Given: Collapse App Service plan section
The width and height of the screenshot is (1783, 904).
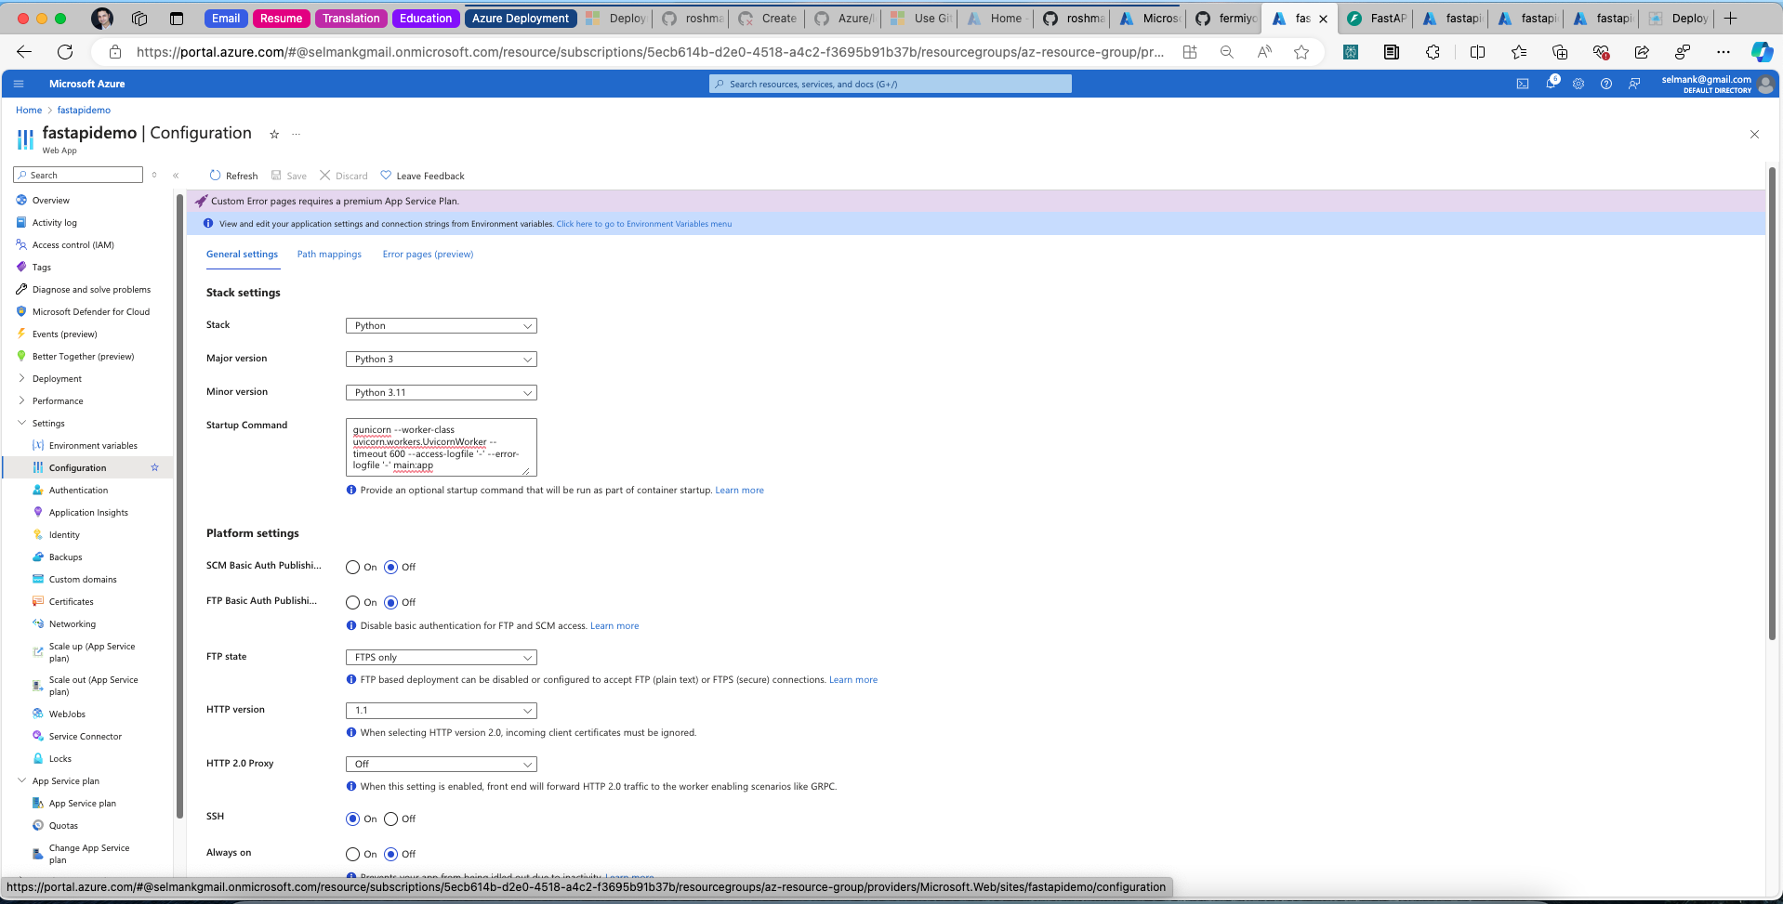Looking at the screenshot, I should pyautogui.click(x=21, y=780).
